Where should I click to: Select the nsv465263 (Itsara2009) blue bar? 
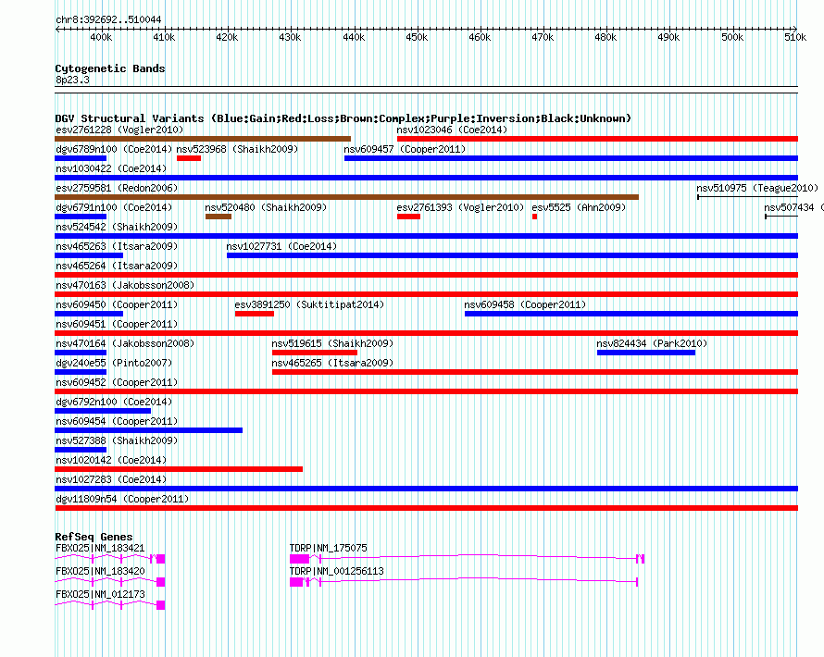[x=89, y=255]
